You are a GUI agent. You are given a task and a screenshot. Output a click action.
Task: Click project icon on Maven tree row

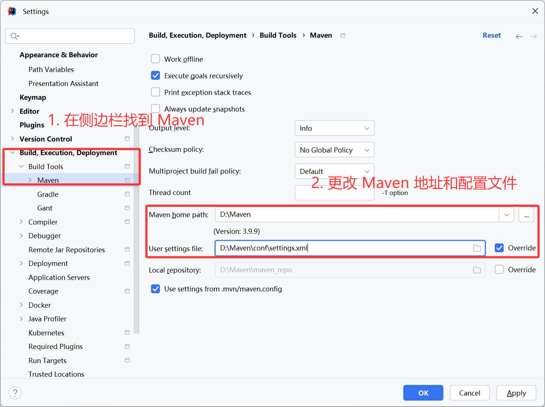(x=127, y=180)
